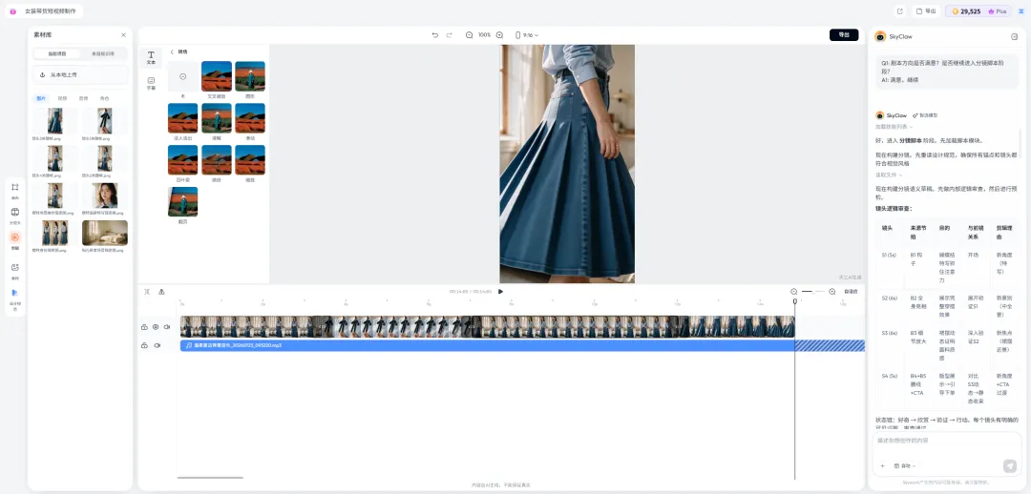This screenshot has height=494, width=1031.
Task: Click the top bar 导出 button
Action: 926,11
